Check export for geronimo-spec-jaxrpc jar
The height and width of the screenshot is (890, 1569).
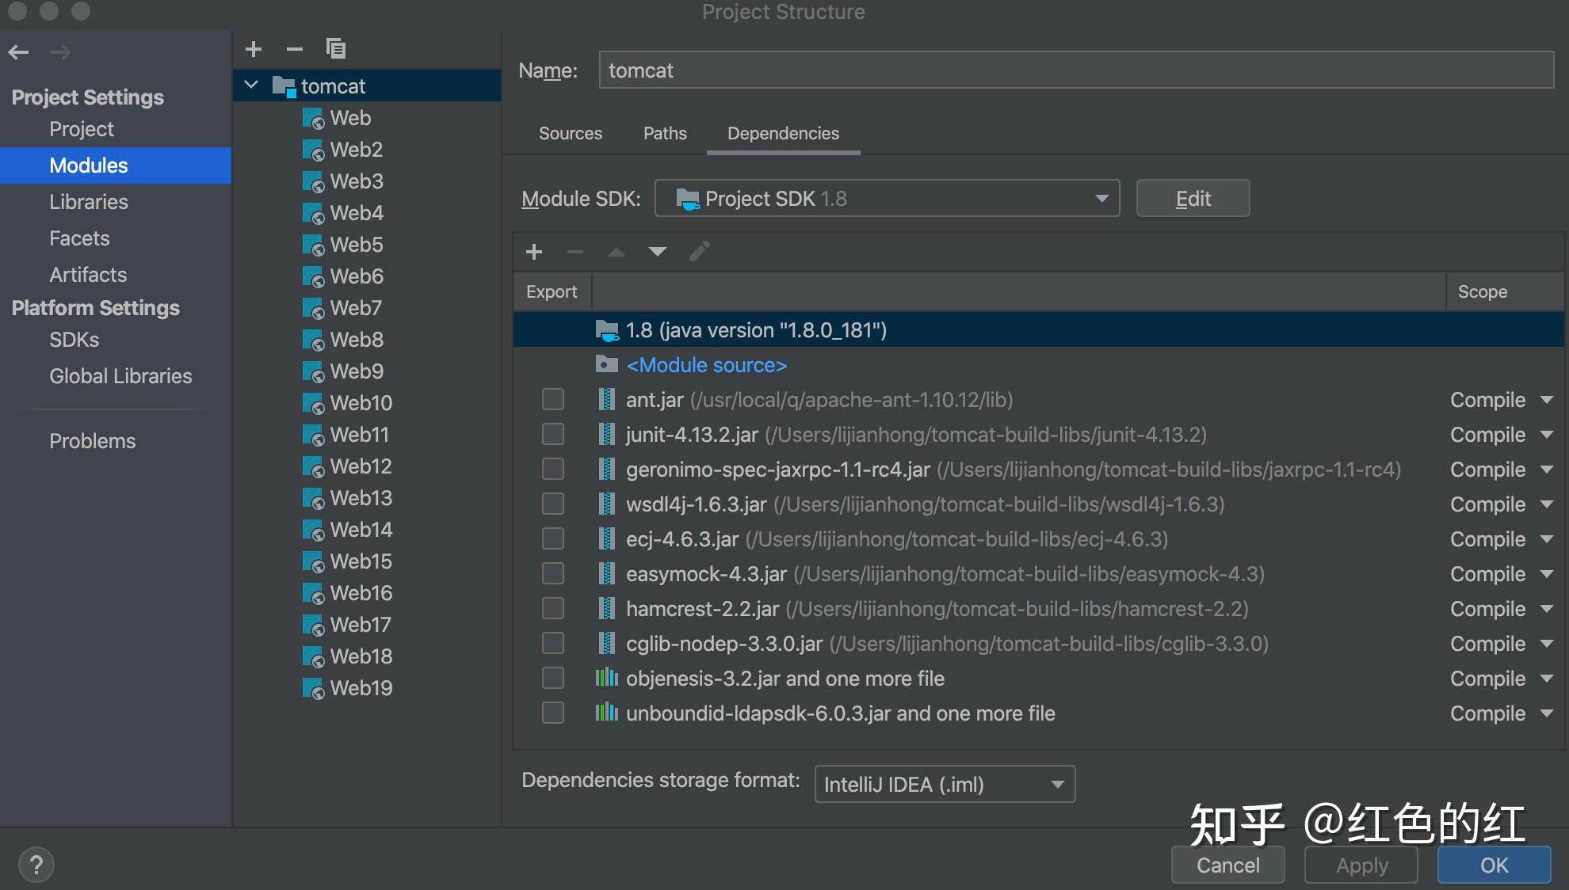coord(553,469)
